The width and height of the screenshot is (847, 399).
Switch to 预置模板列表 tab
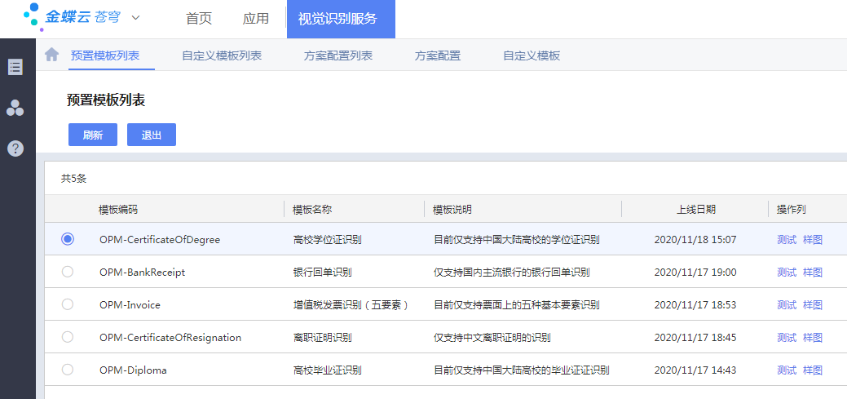point(105,55)
